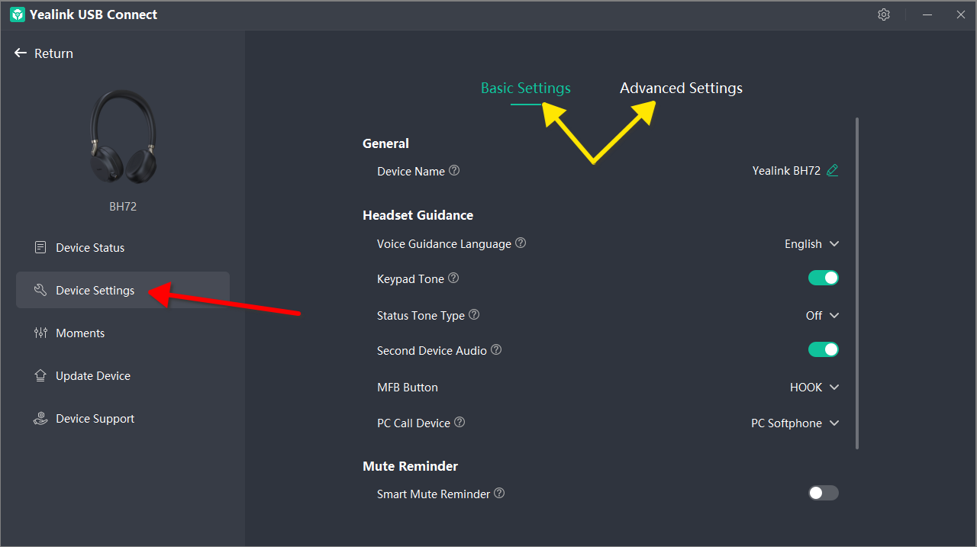This screenshot has height=547, width=977.
Task: Click the pencil icon to edit Device Name
Action: pos(833,171)
